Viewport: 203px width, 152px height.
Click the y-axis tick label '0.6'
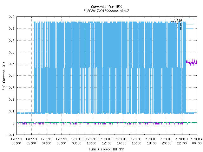tap(11, 52)
